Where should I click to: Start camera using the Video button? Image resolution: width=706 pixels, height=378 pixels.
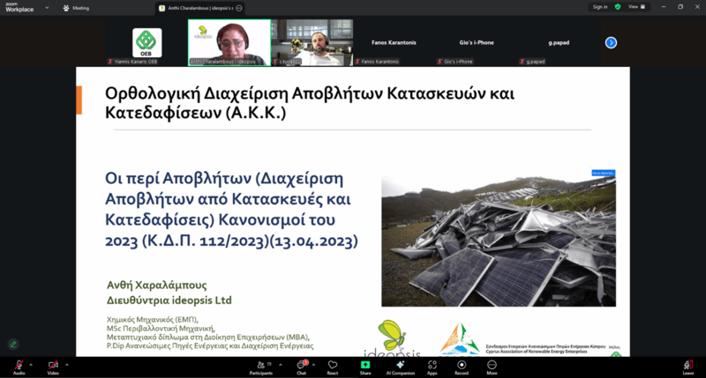(x=52, y=365)
